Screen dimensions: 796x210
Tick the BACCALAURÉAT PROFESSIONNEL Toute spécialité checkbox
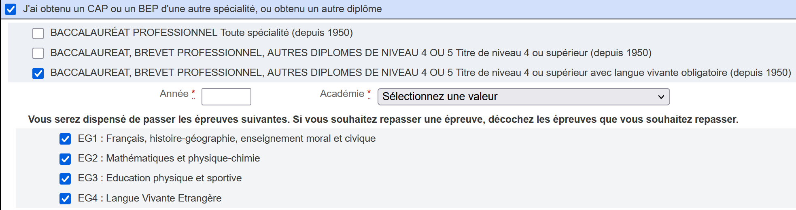pos(38,33)
